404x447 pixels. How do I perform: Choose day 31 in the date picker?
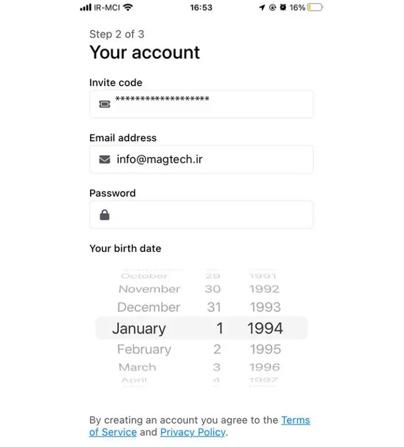(x=212, y=307)
